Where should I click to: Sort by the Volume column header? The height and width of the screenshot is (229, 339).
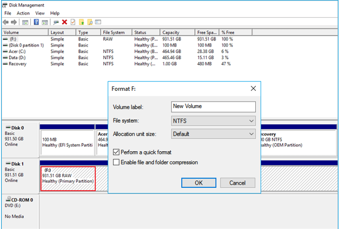pyautogui.click(x=25, y=32)
